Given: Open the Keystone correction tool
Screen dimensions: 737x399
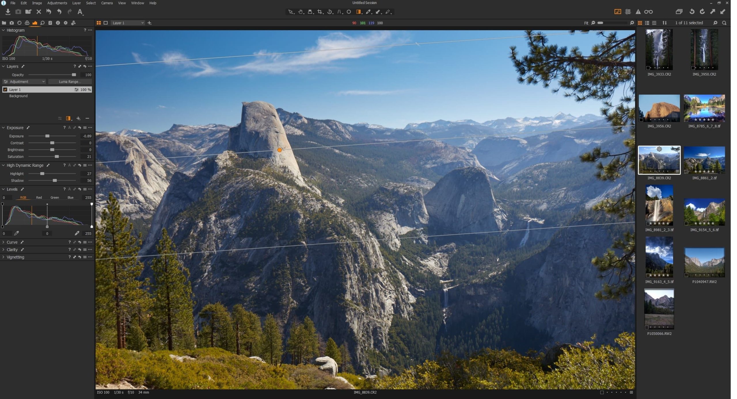Looking at the screenshot, I should click(310, 12).
